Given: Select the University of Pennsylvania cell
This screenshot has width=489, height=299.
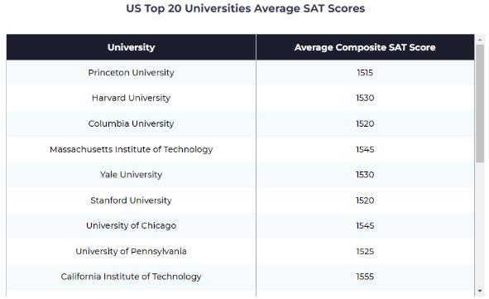Looking at the screenshot, I should [131, 251].
